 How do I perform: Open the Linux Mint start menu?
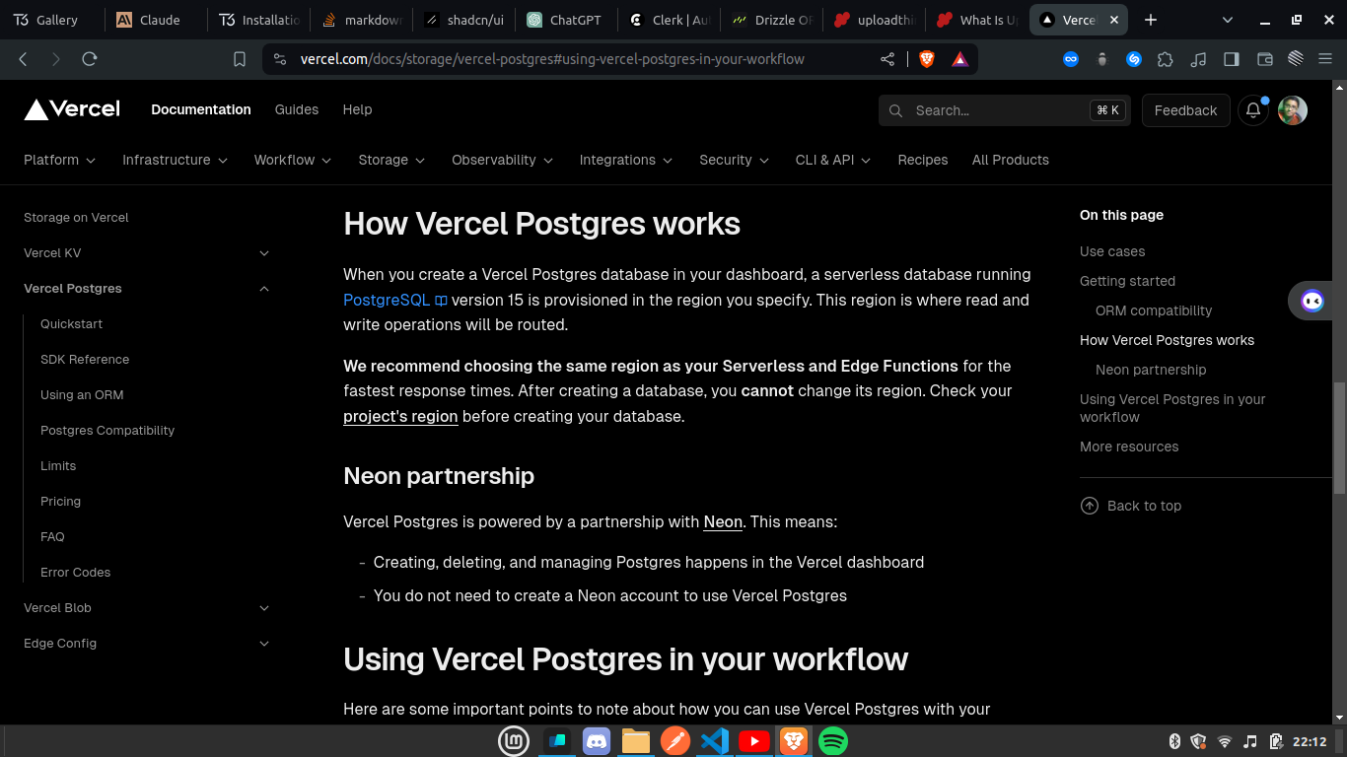tap(514, 741)
